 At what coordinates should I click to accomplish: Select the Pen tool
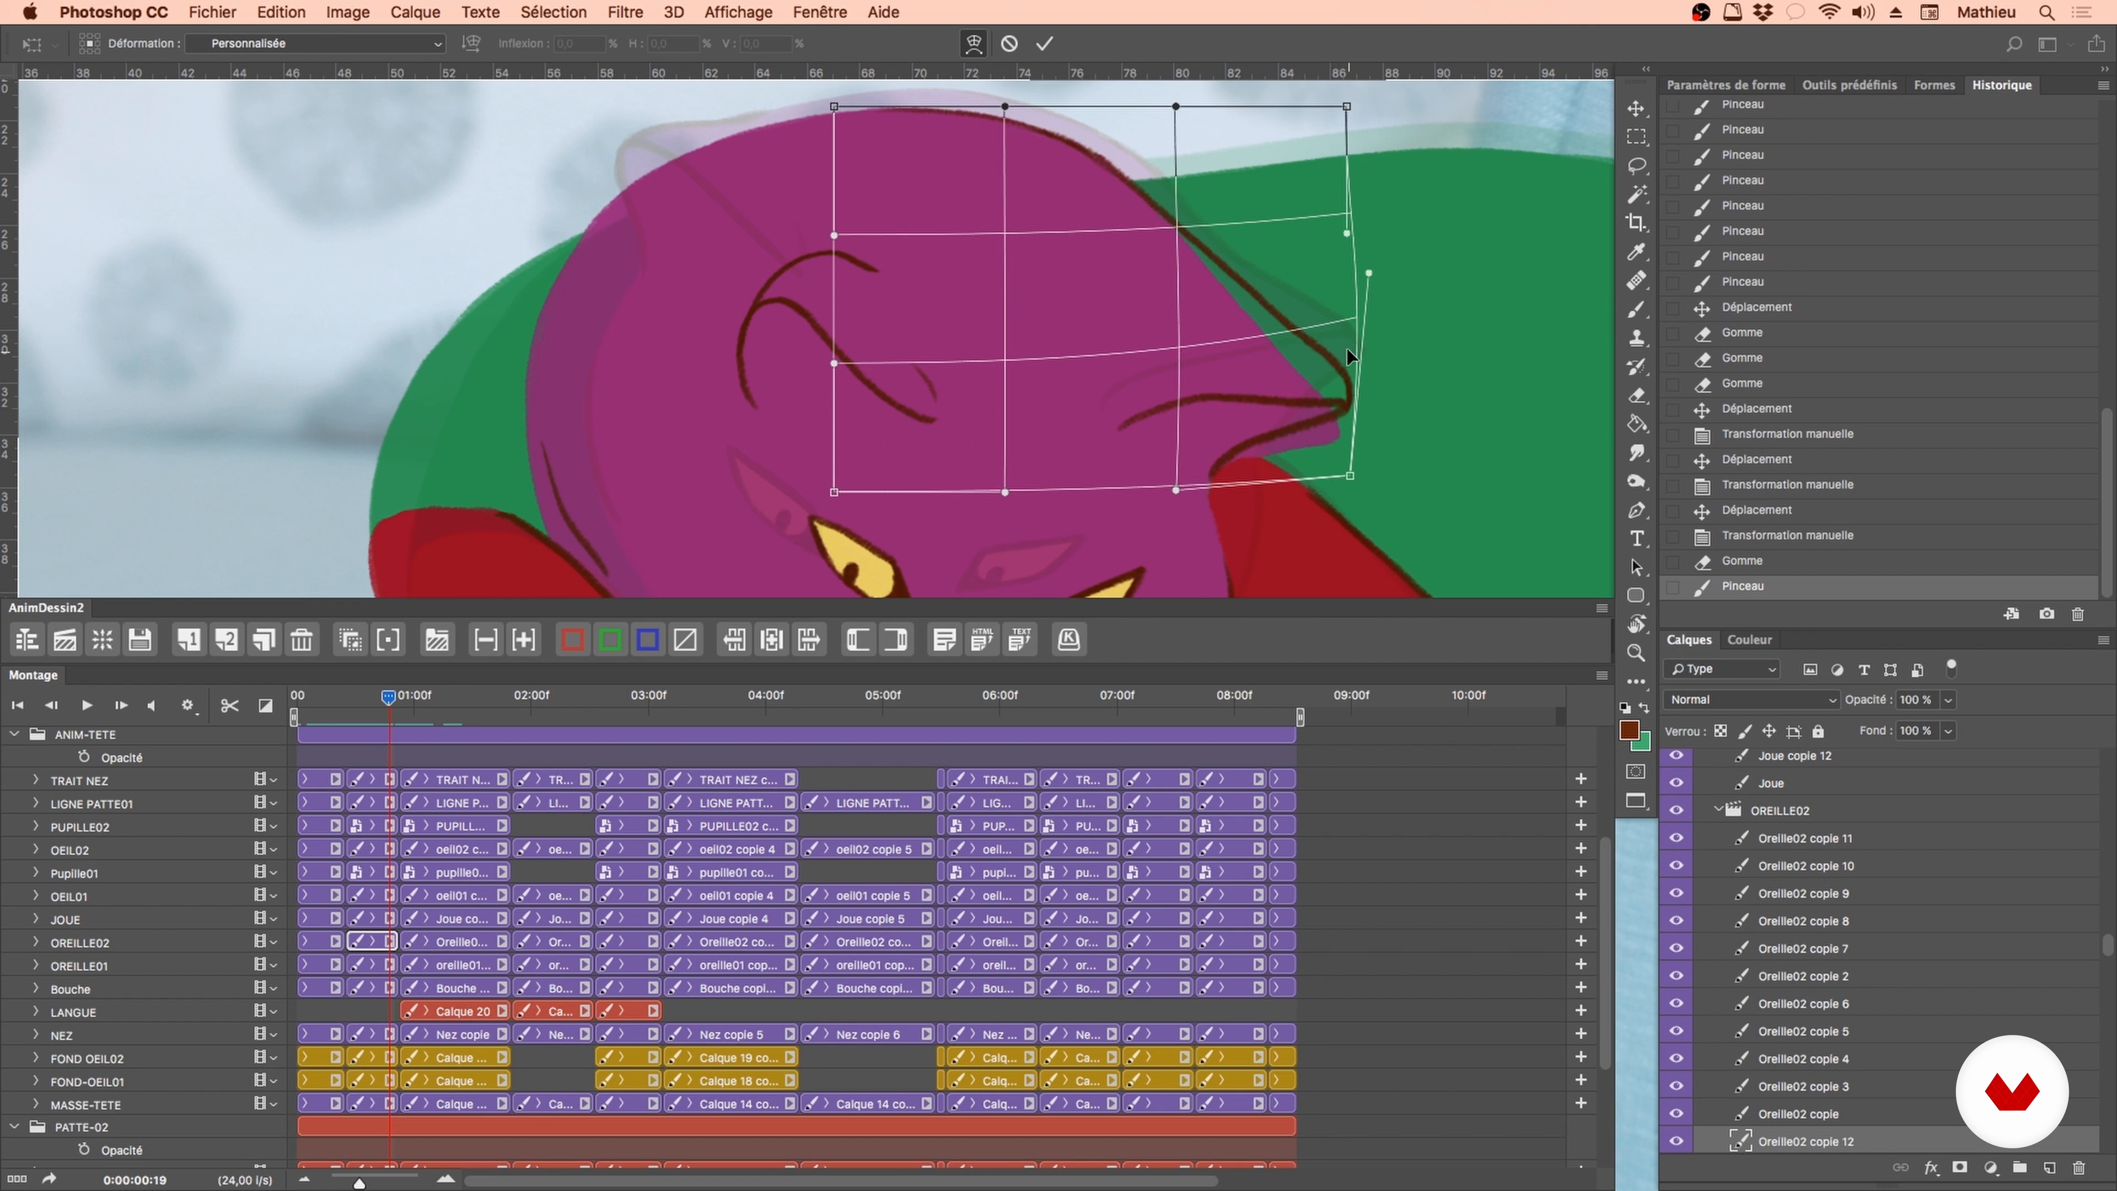point(1636,511)
